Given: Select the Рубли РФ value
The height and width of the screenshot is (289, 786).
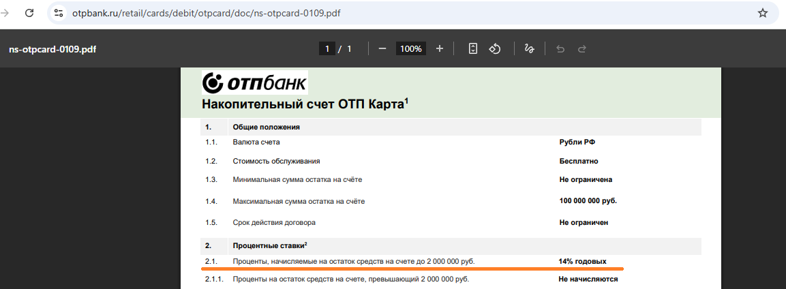Looking at the screenshot, I should coord(577,142).
